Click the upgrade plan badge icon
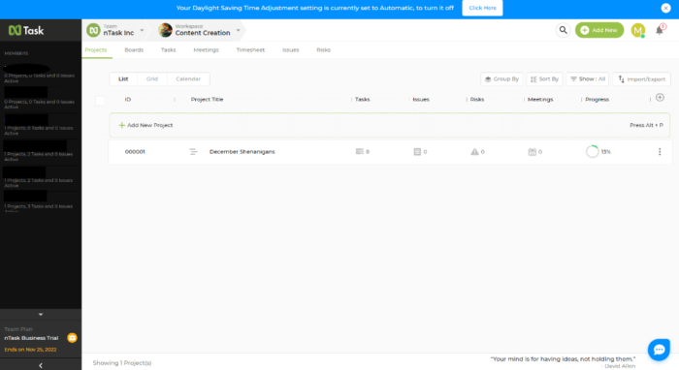679x370 pixels. click(x=73, y=338)
